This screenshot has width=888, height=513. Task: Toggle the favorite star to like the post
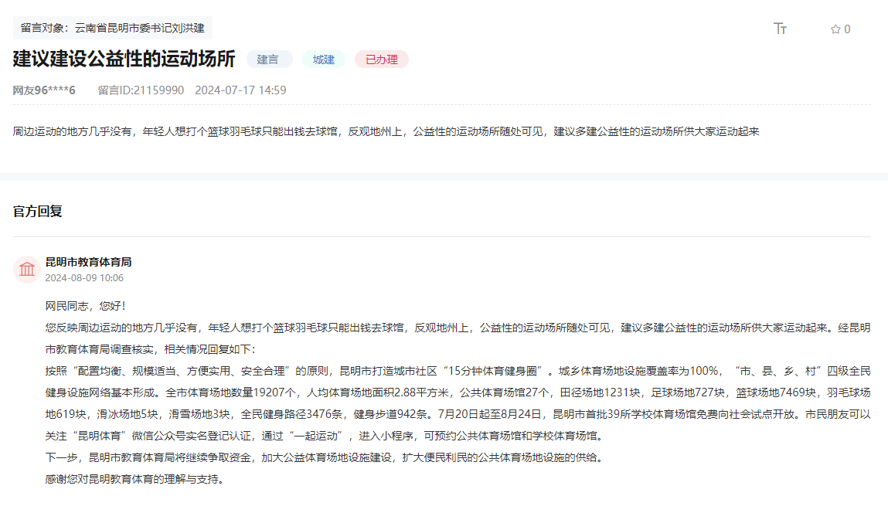(835, 28)
